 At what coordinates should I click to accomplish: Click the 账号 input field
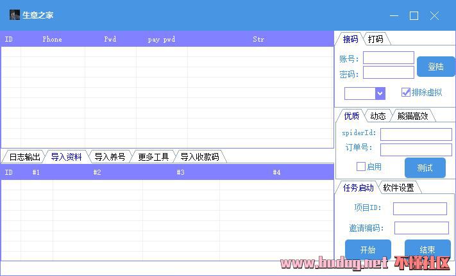389,58
